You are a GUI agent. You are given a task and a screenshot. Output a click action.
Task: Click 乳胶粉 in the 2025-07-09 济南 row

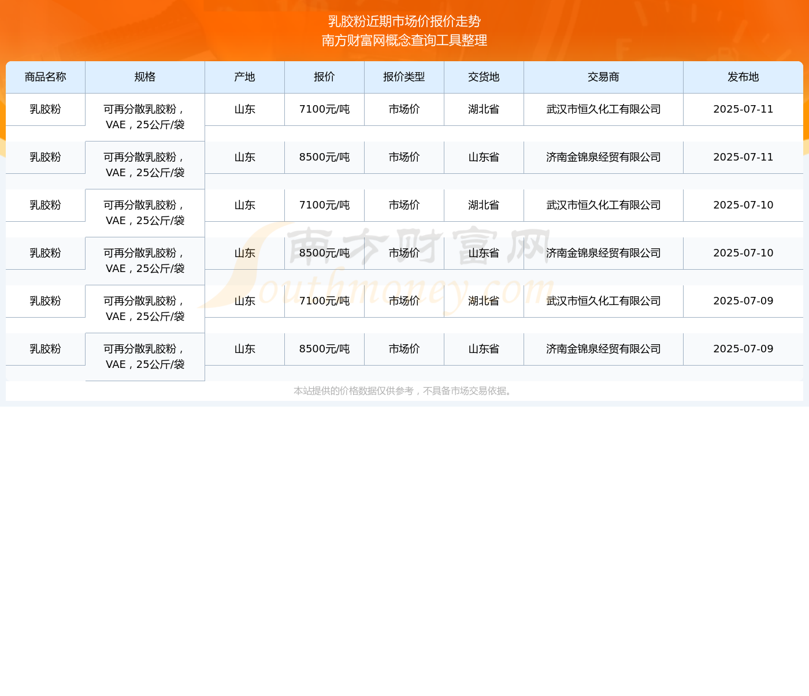tap(46, 349)
